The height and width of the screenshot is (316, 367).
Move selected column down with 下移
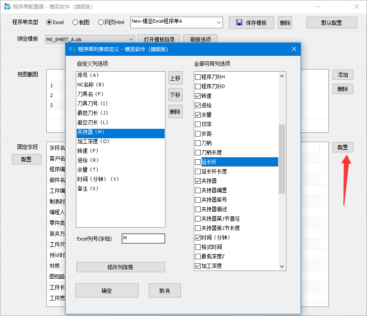(175, 95)
